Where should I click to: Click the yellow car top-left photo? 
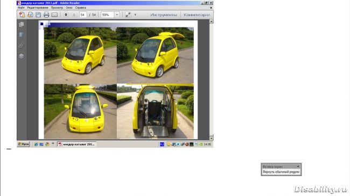pos(80,55)
